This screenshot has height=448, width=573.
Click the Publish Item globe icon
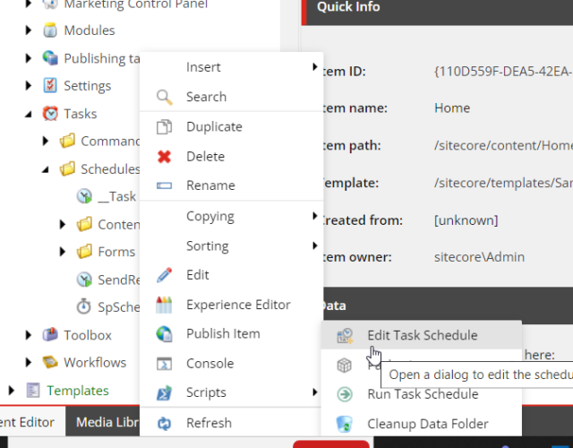(x=164, y=334)
